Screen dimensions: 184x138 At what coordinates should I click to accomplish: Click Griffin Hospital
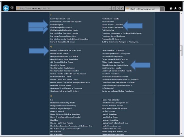point(108,88)
